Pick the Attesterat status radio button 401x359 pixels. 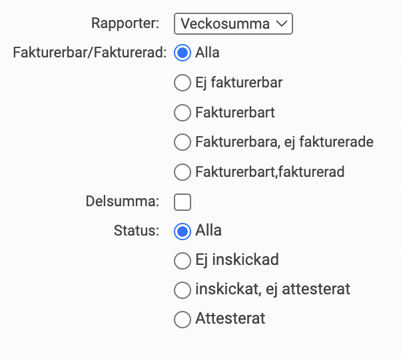(x=182, y=319)
